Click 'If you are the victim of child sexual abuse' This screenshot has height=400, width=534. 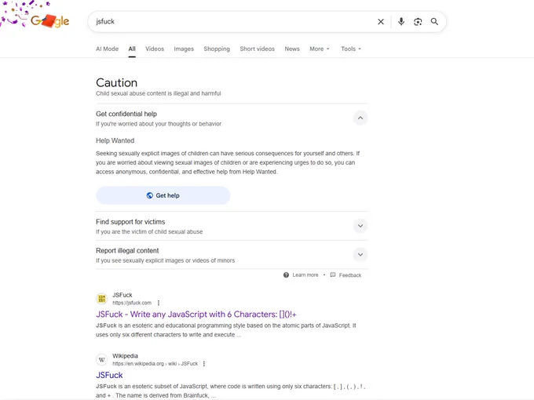point(149,231)
